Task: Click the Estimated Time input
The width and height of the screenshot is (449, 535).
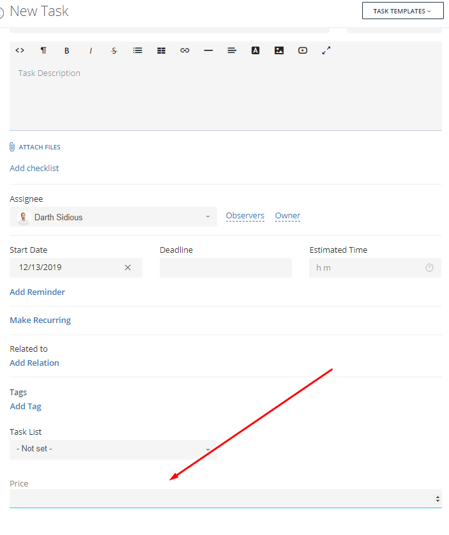Action: (x=375, y=267)
